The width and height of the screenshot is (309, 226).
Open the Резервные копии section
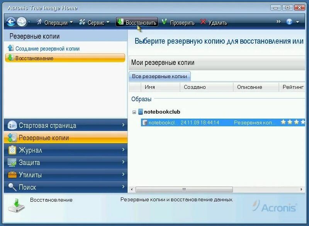pos(66,138)
